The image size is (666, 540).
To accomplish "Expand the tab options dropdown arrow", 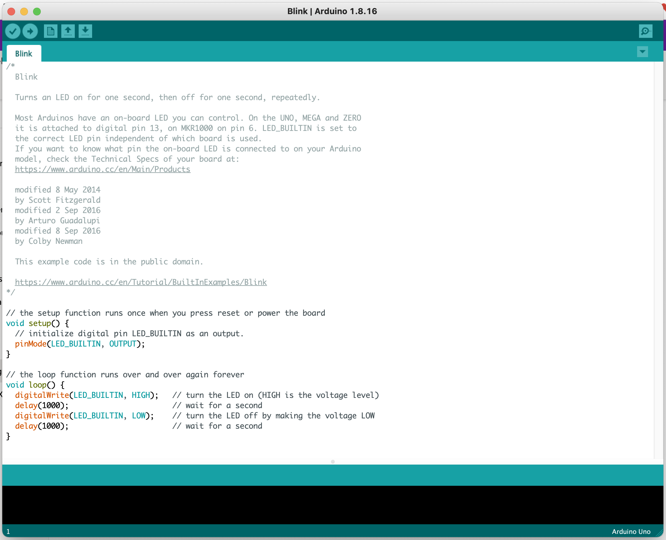I will (x=643, y=52).
